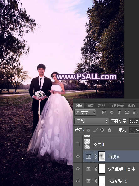Screen dimensions: 139x186
Task: Lock image pixels brush icon
Action: [95, 130]
